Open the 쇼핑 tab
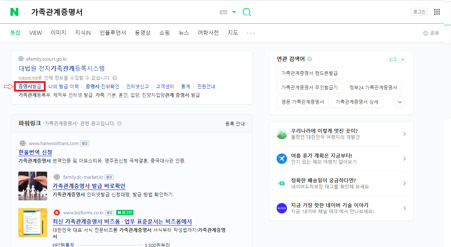 [x=165, y=33]
